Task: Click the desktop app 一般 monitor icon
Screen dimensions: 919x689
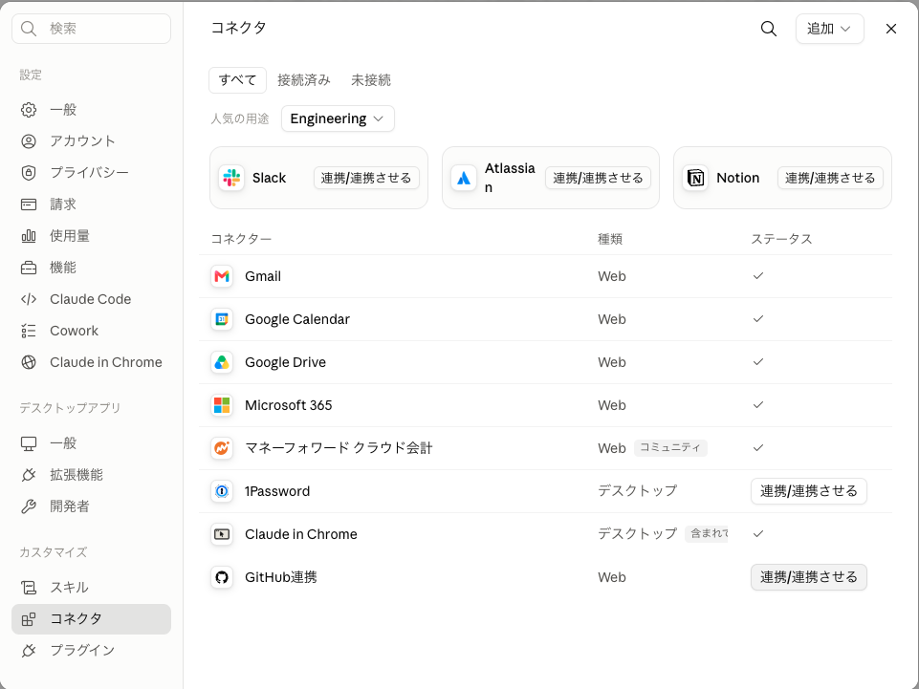Action: (x=29, y=443)
